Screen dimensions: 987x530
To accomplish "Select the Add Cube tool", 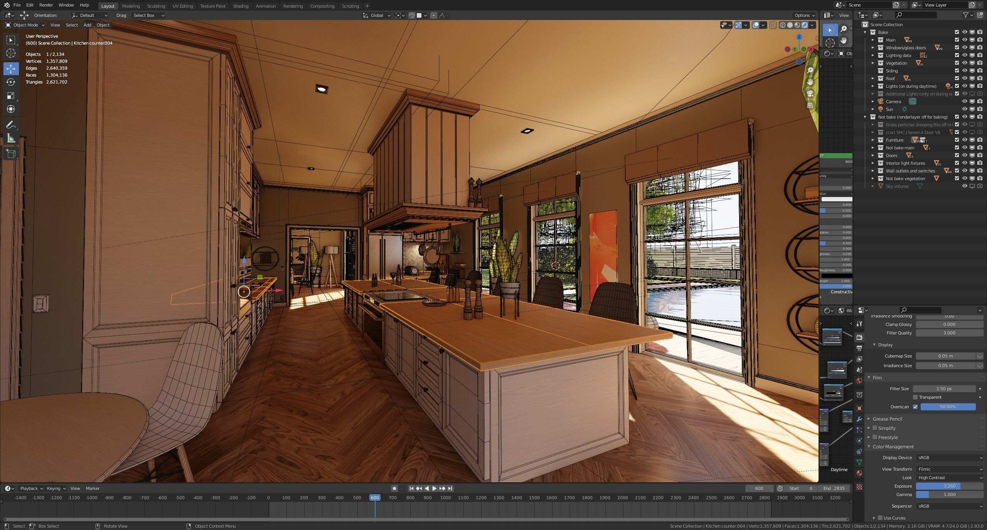I will coord(11,154).
